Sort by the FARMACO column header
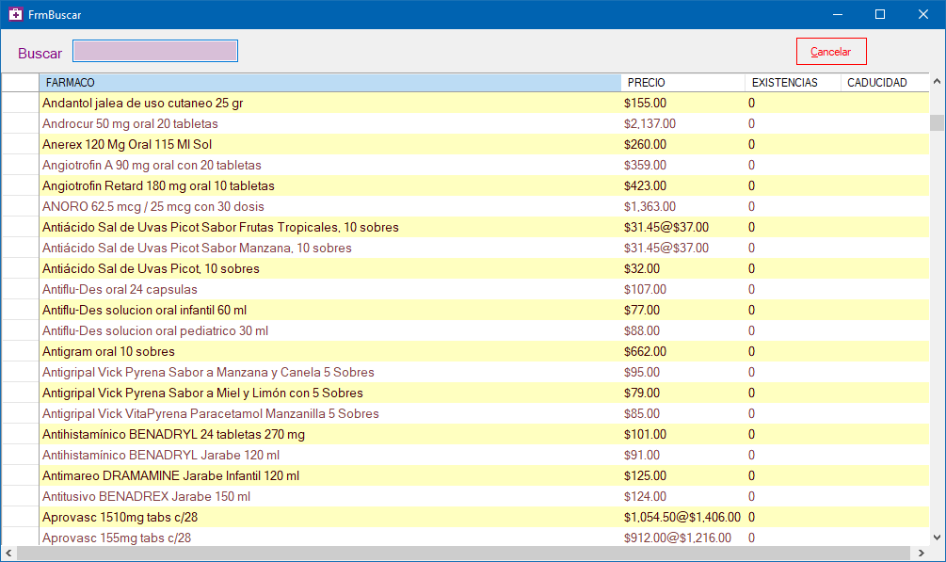This screenshot has width=946, height=562. pos(330,83)
